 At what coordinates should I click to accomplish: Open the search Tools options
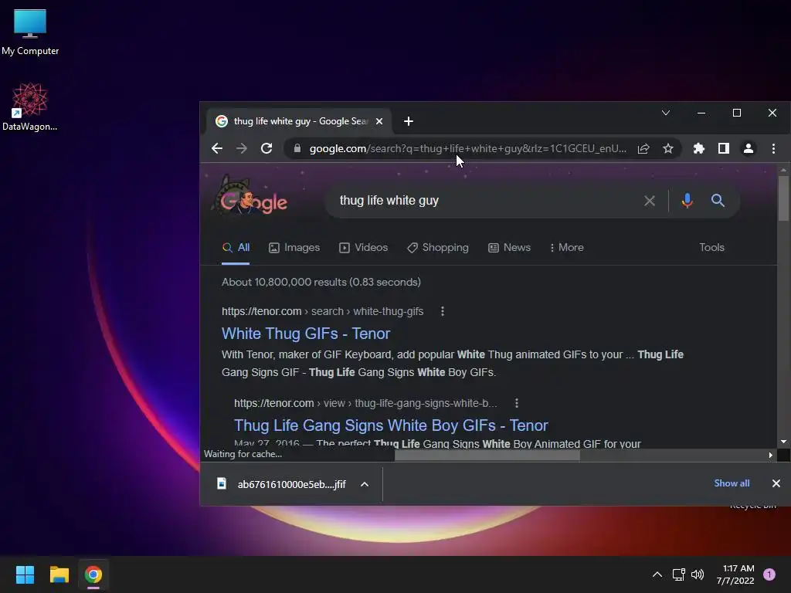coord(711,248)
